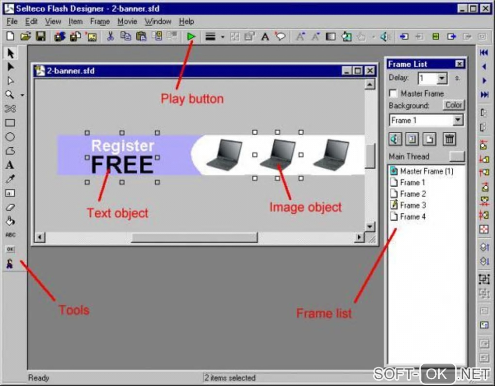Click the canvas vertical scroll up arrow
495x386 pixels.
pyautogui.click(x=369, y=85)
